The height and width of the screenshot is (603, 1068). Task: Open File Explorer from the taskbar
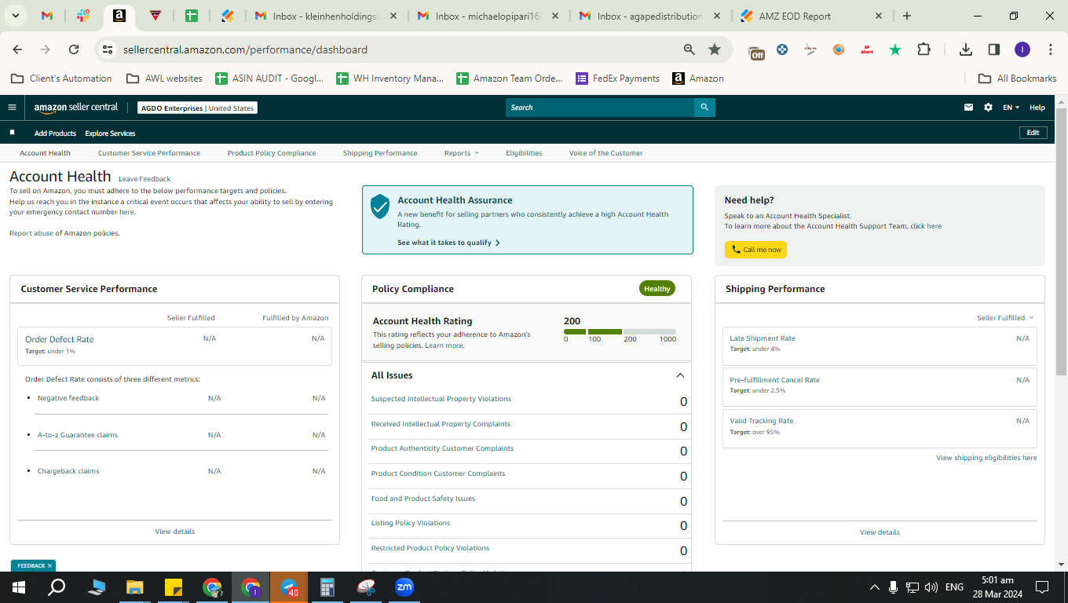[x=135, y=587]
